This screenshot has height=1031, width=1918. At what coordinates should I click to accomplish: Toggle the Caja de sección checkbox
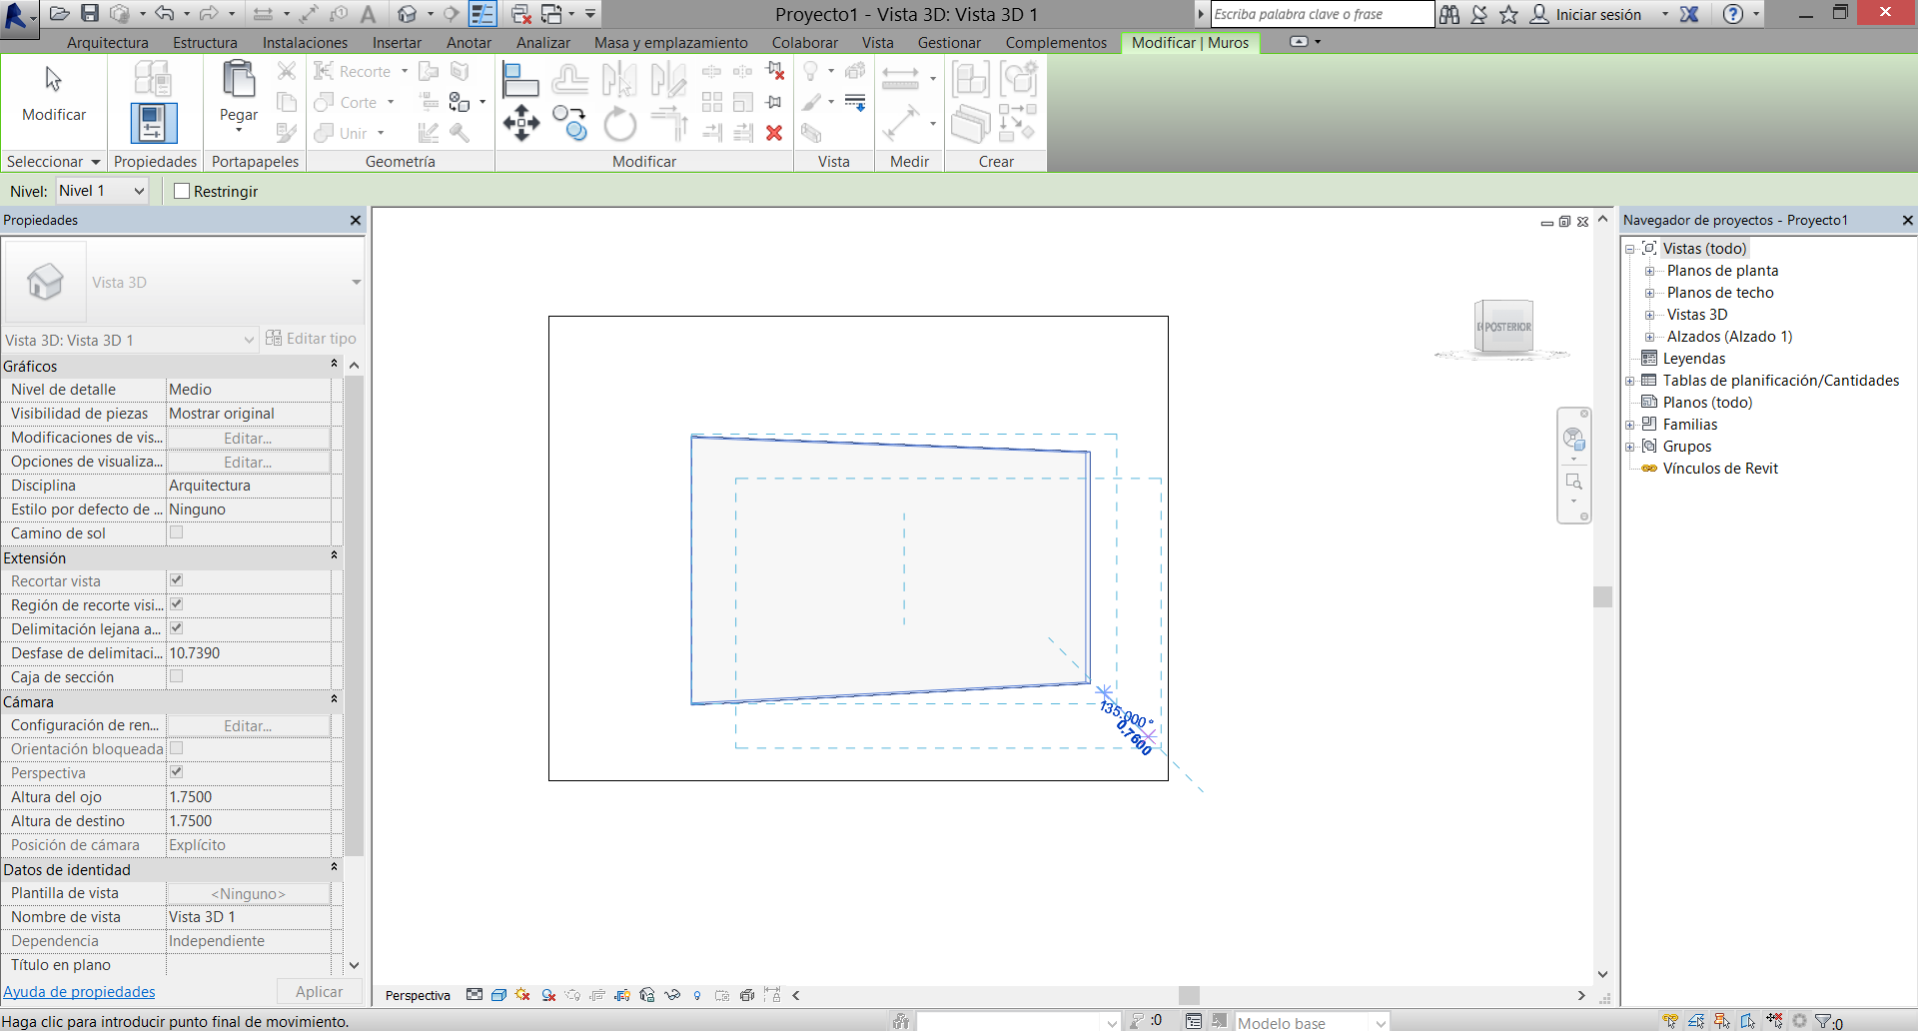click(x=177, y=676)
